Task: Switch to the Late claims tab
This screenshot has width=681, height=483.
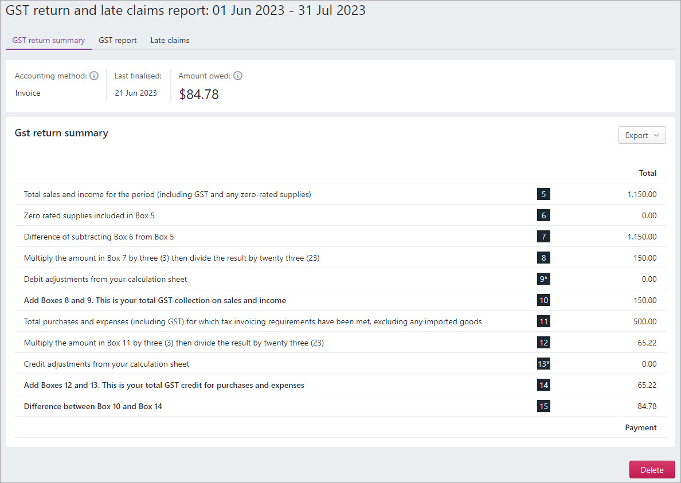Action: click(170, 40)
